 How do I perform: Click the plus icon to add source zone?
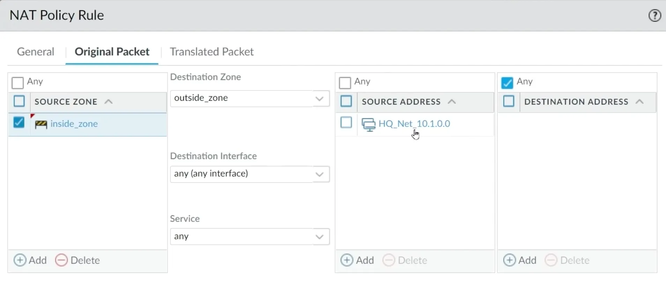pos(20,260)
